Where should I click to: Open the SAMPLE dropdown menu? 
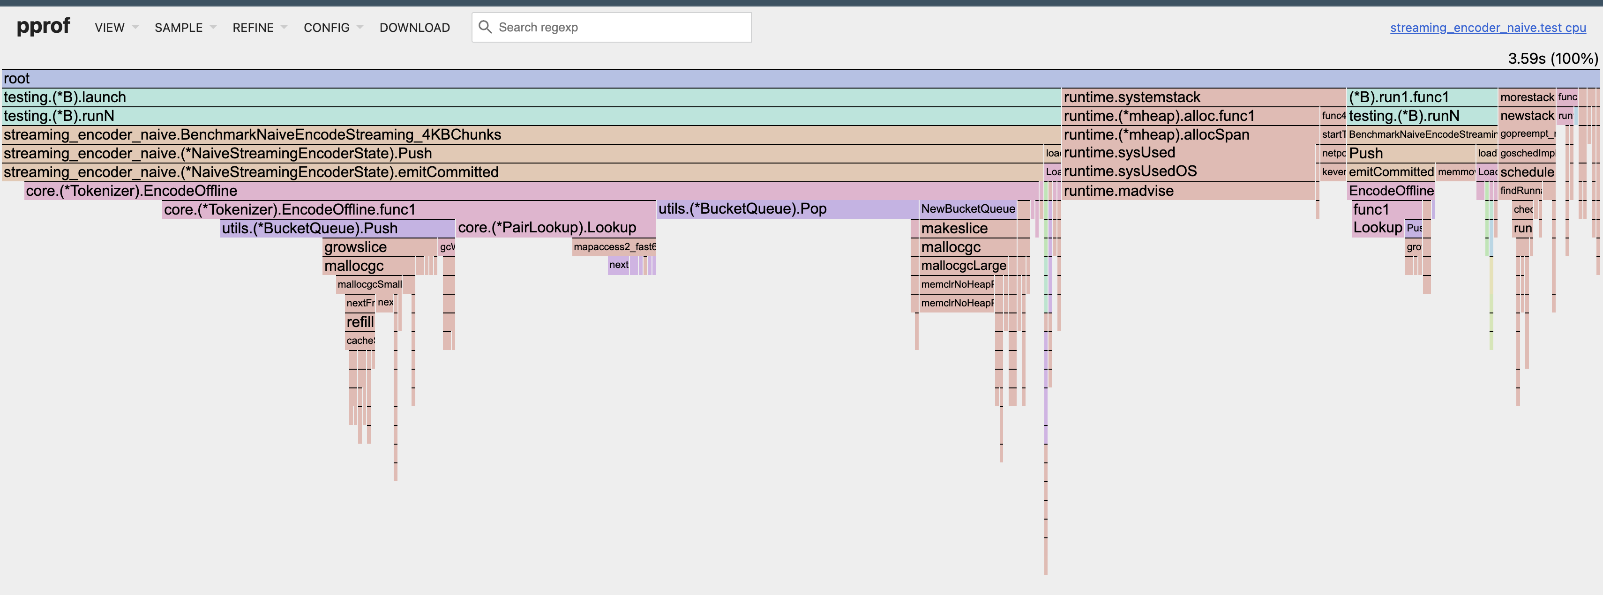pos(179,27)
